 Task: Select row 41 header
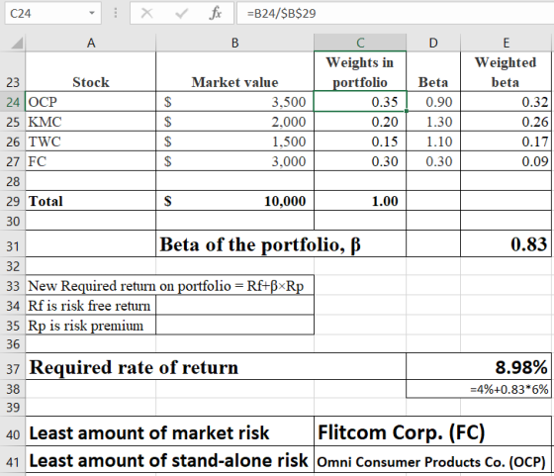13,460
